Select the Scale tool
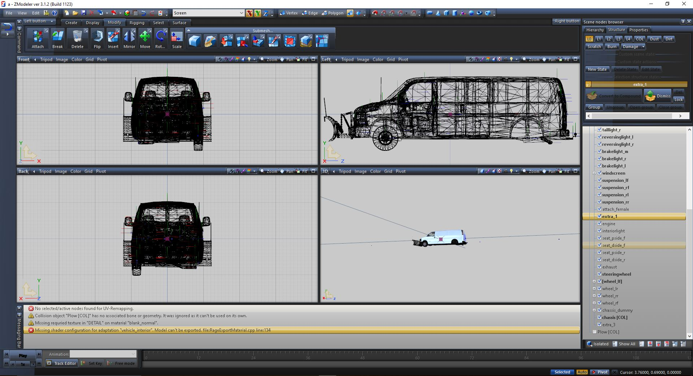This screenshot has width=693, height=376. click(x=177, y=39)
